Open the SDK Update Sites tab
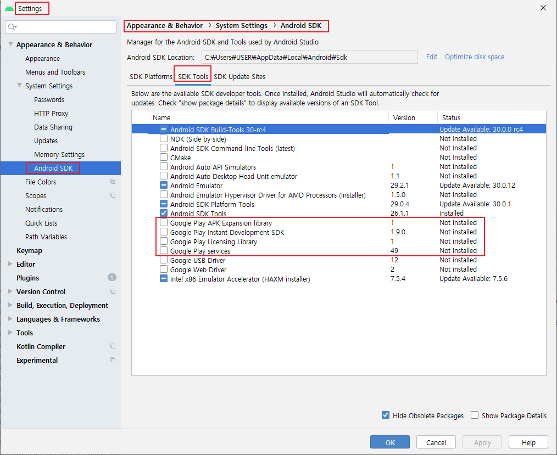557x455 pixels. coord(239,76)
